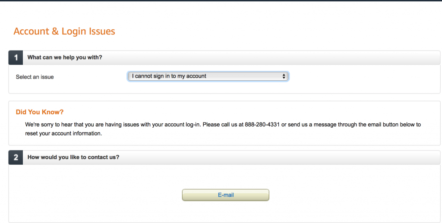
Task: Open the Select an issue dropdown
Action: point(208,76)
